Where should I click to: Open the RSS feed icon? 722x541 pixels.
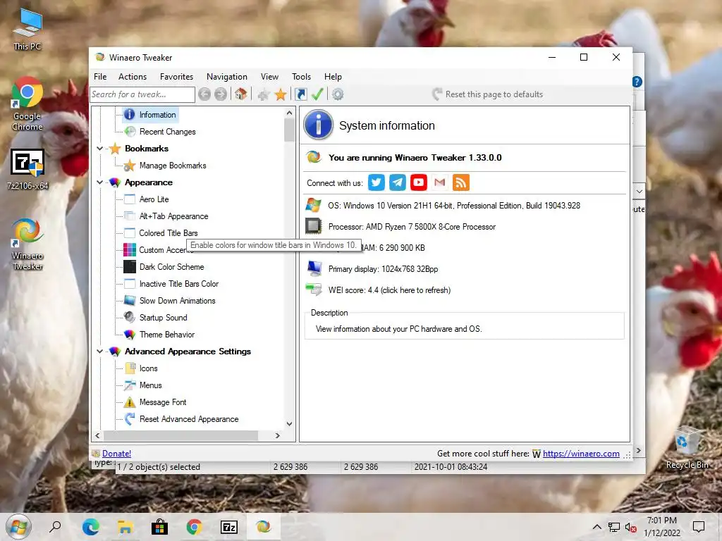coord(461,182)
